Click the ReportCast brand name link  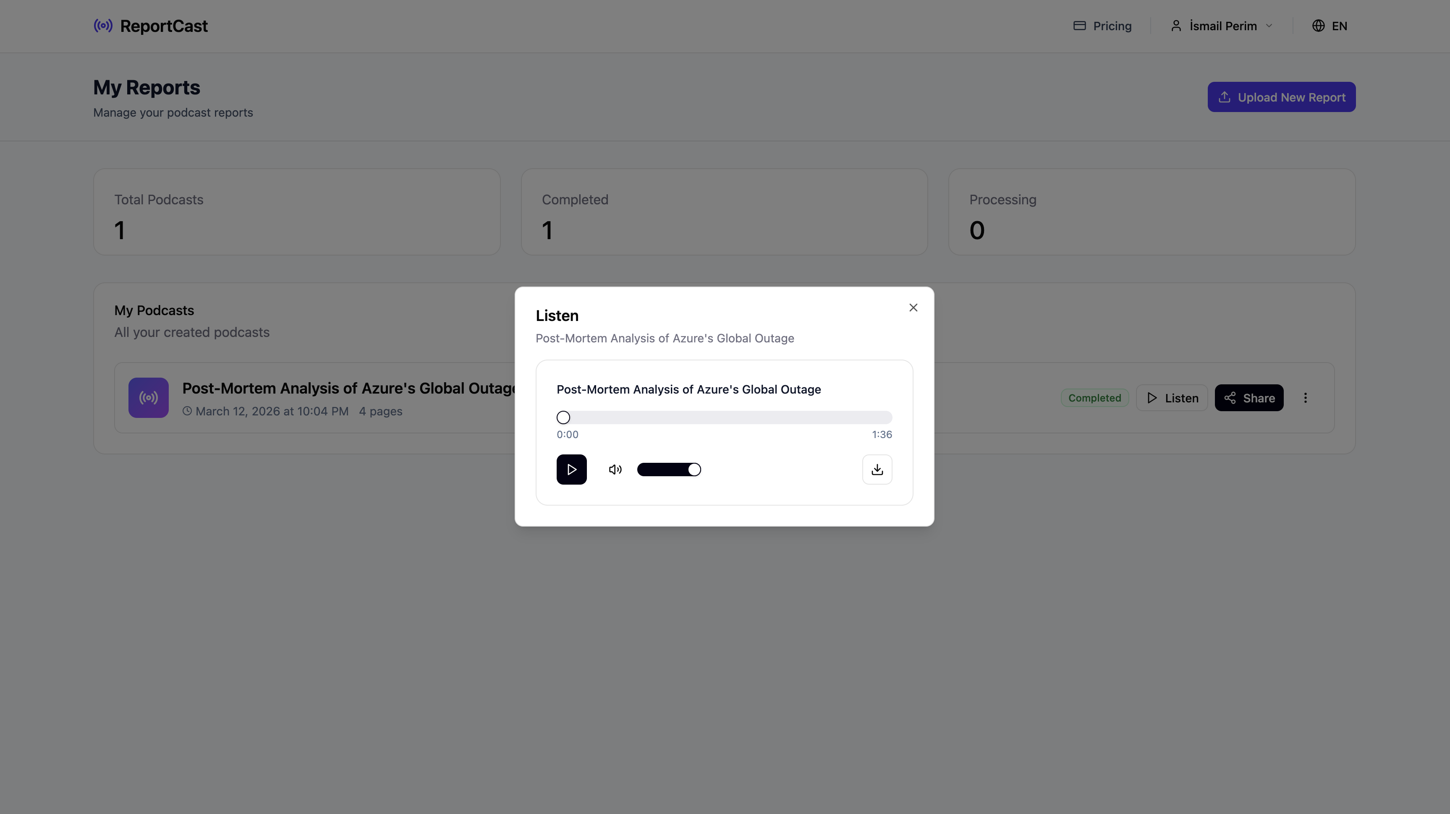pos(164,26)
